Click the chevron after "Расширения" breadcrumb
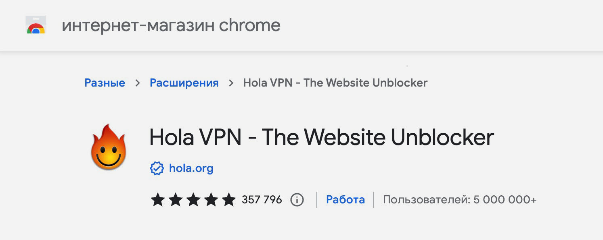603x240 pixels. pyautogui.click(x=231, y=83)
